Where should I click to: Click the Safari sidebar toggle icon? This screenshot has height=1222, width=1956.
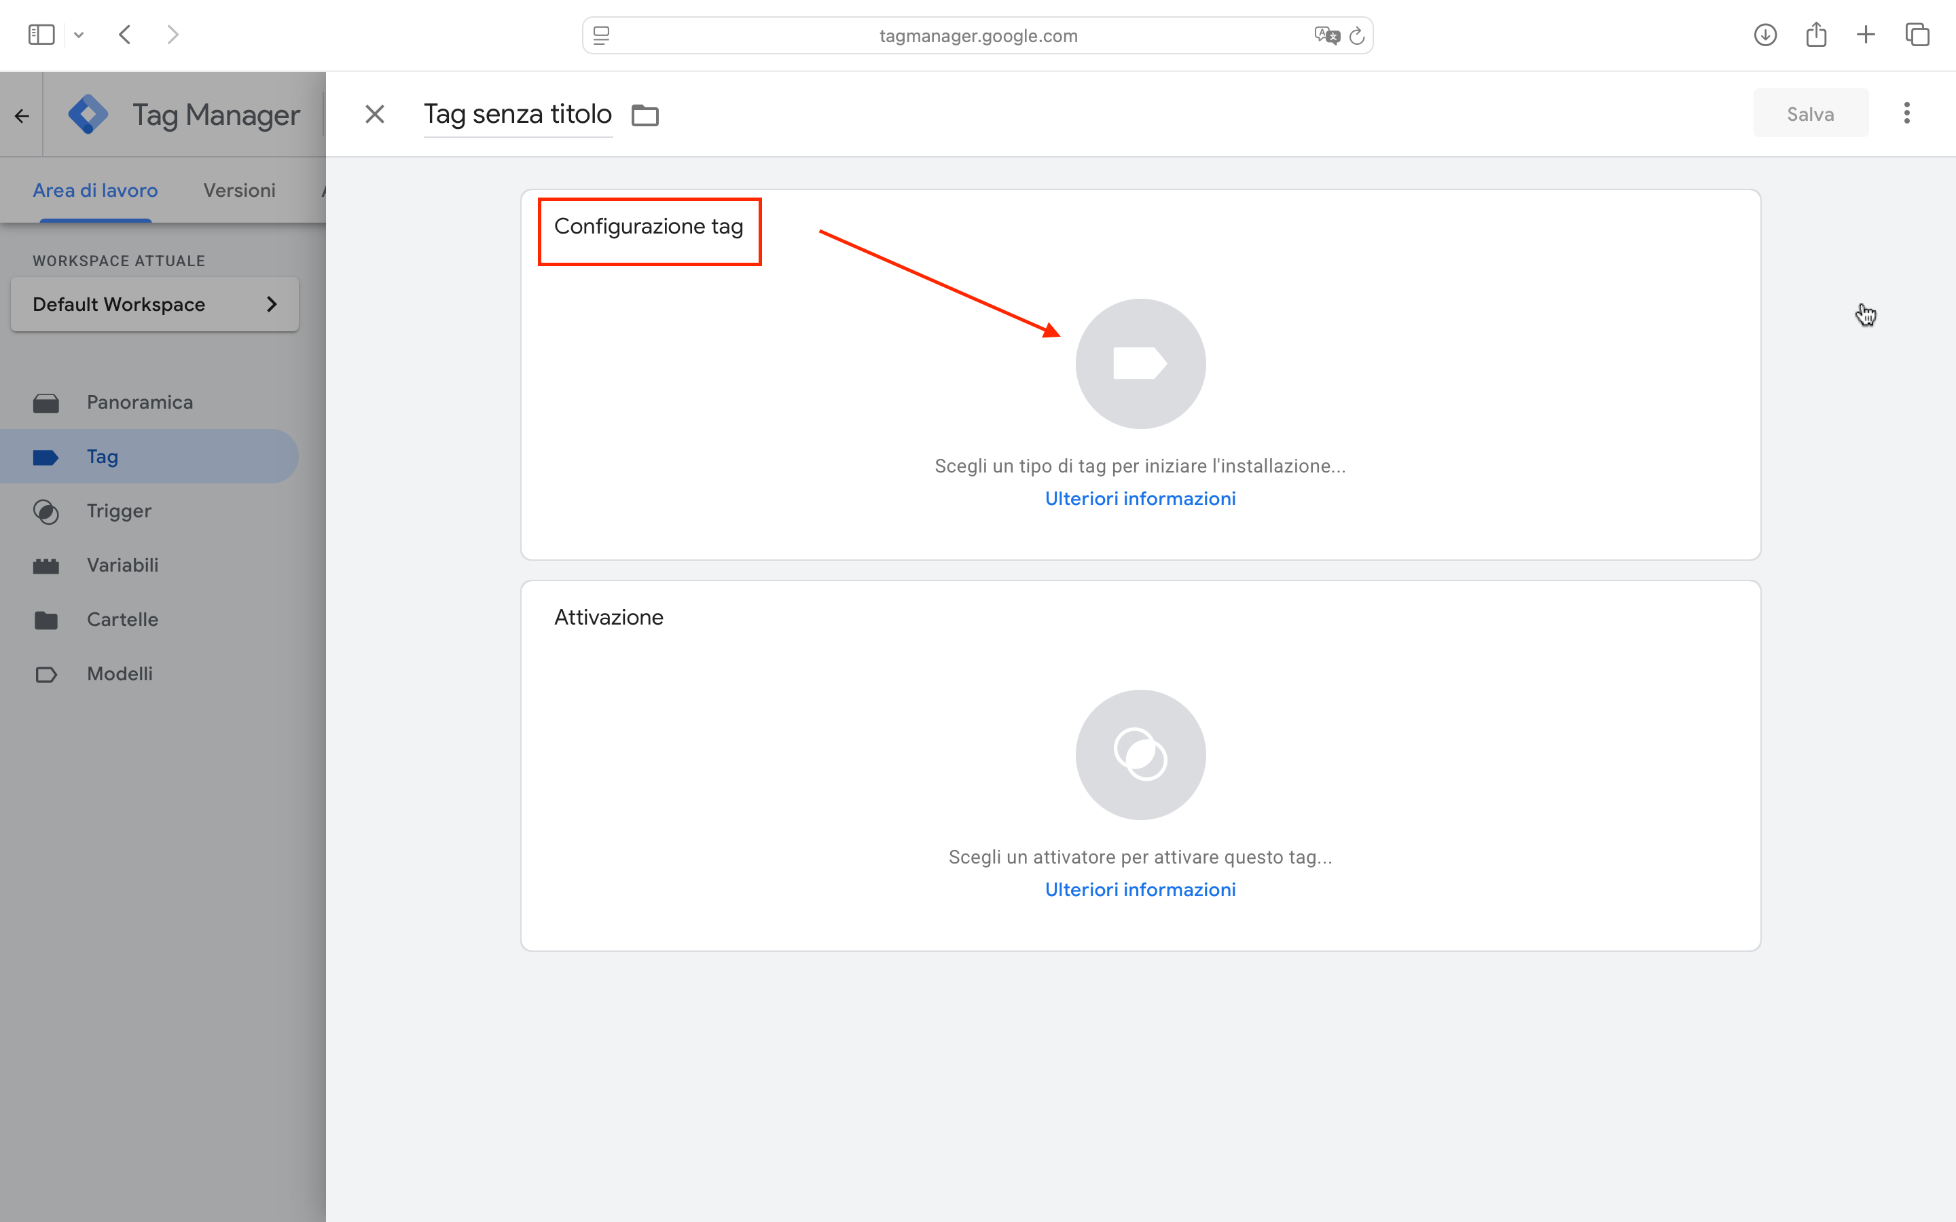pyautogui.click(x=41, y=35)
